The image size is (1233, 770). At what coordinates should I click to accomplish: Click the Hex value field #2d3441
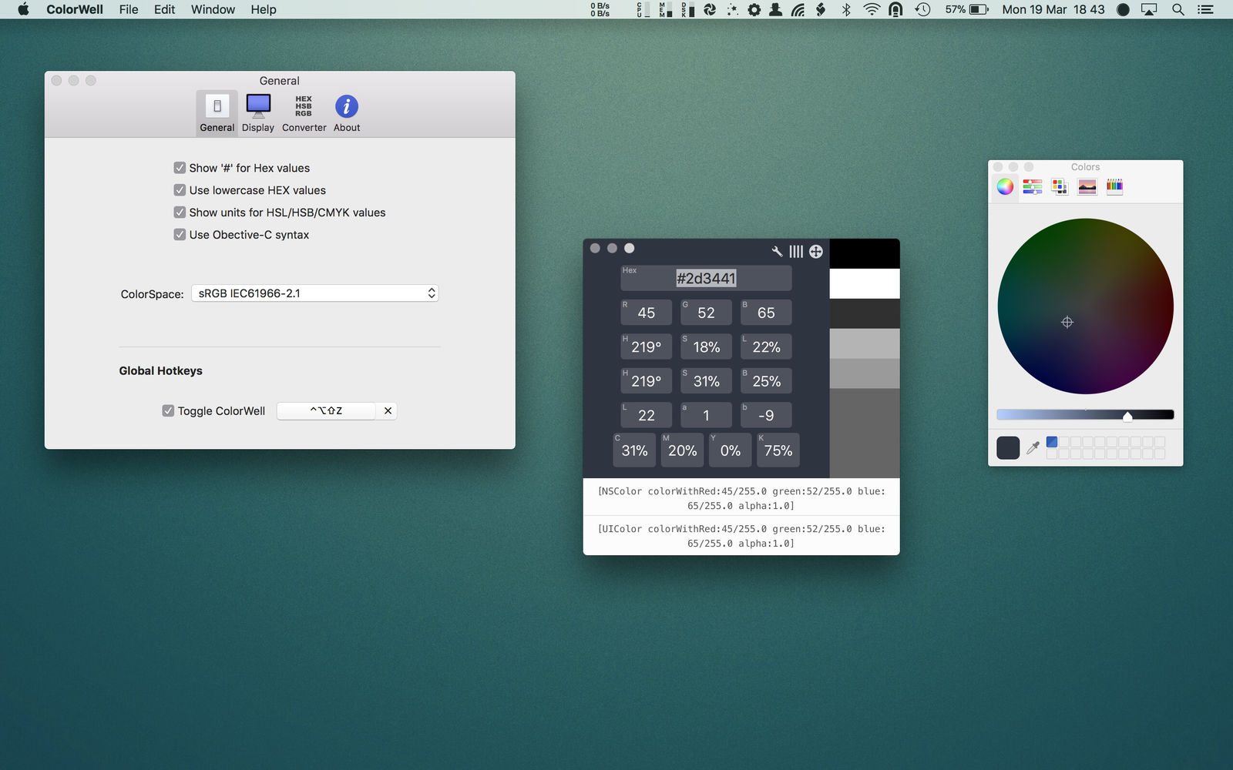[x=706, y=278]
